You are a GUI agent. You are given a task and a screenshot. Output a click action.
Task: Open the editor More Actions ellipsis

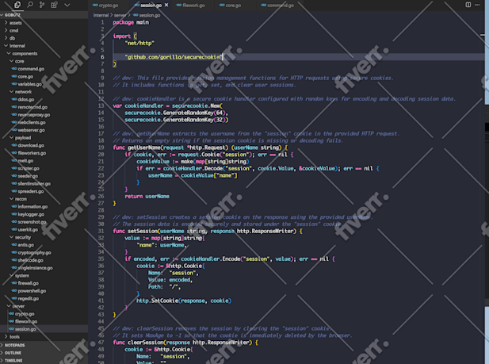tap(477, 5)
